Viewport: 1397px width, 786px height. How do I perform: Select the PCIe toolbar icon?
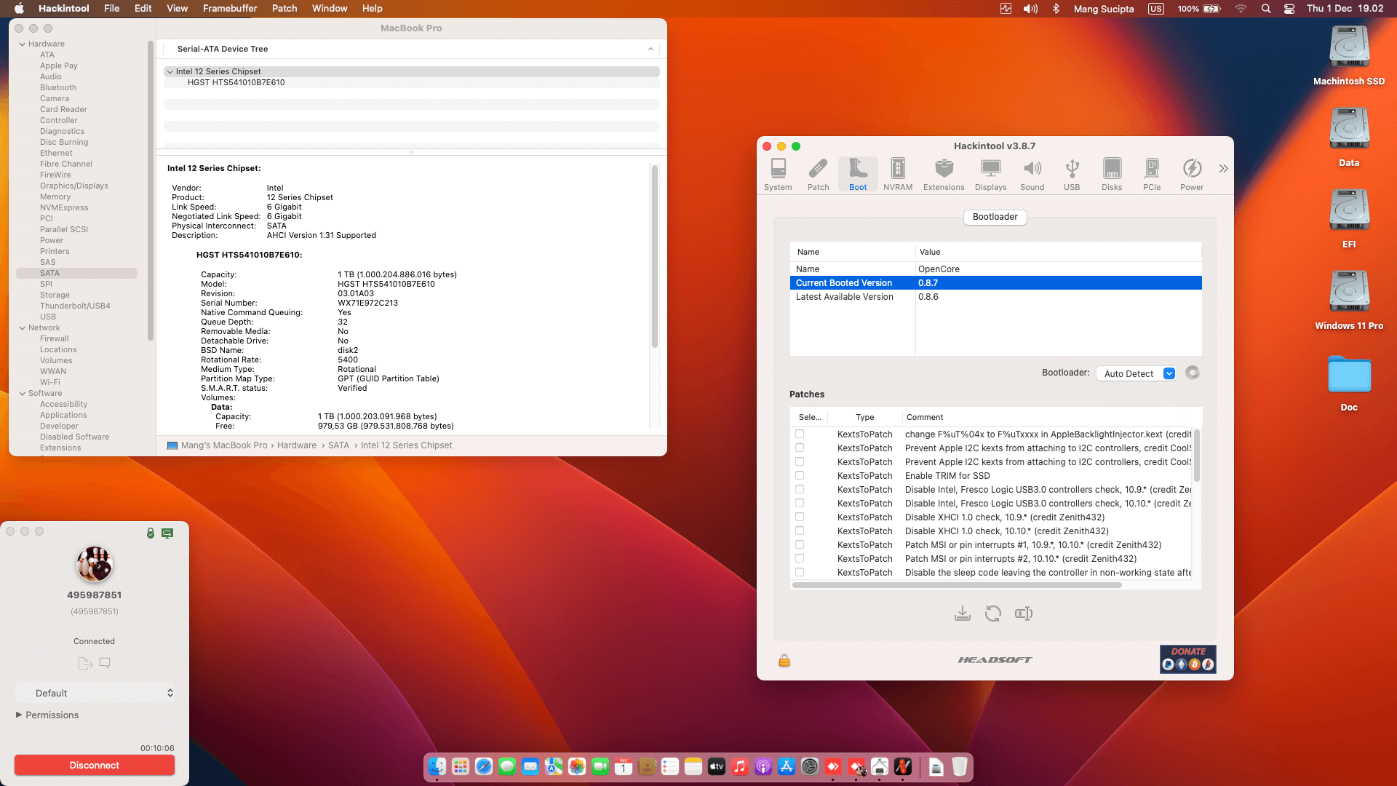pyautogui.click(x=1152, y=175)
